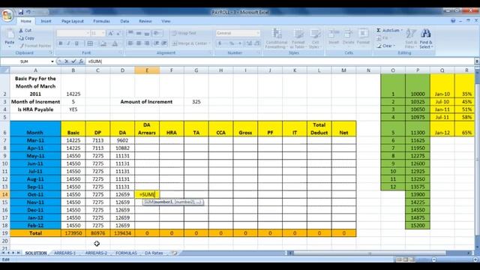Viewport: 480px width, 270px height.
Task: Click the Select All corner button
Action: pos(5,70)
